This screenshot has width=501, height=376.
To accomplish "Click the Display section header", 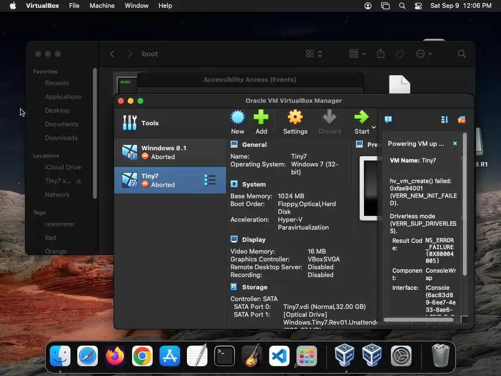I will [254, 239].
